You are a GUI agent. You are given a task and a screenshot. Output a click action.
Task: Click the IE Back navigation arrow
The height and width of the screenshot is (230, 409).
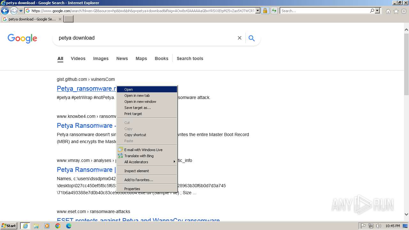point(5,11)
